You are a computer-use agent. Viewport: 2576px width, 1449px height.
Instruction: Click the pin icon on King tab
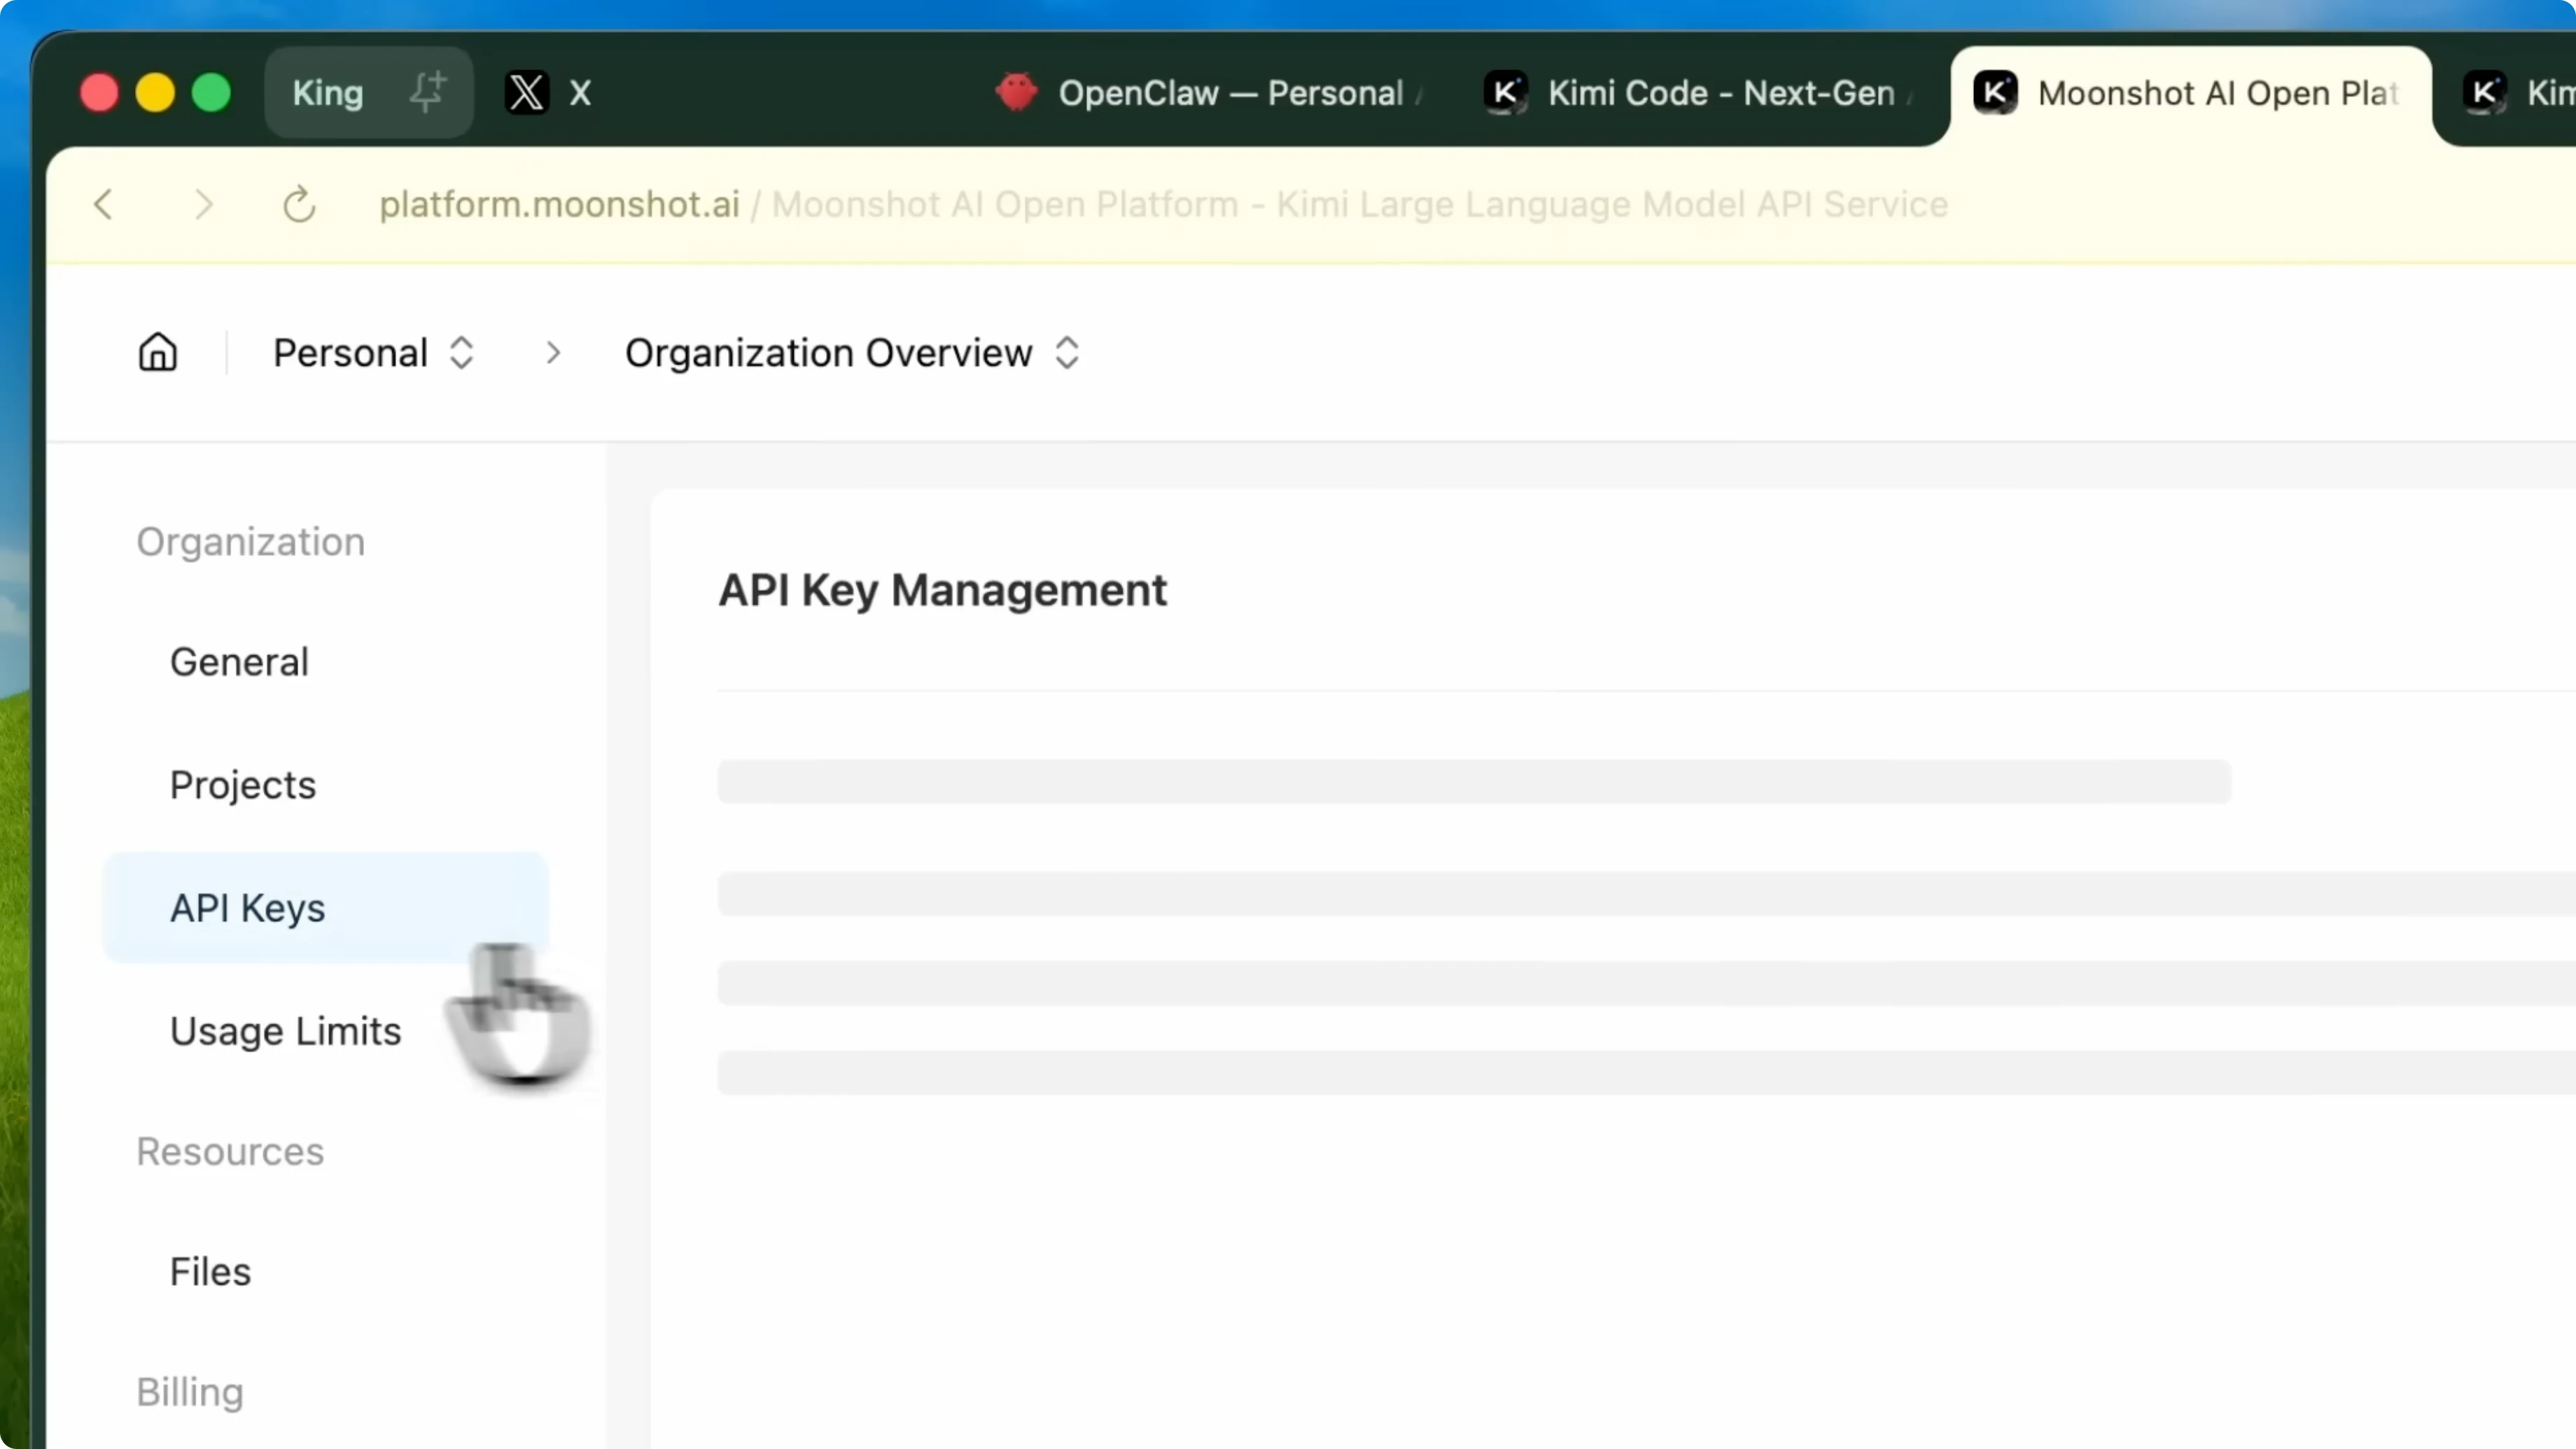427,92
